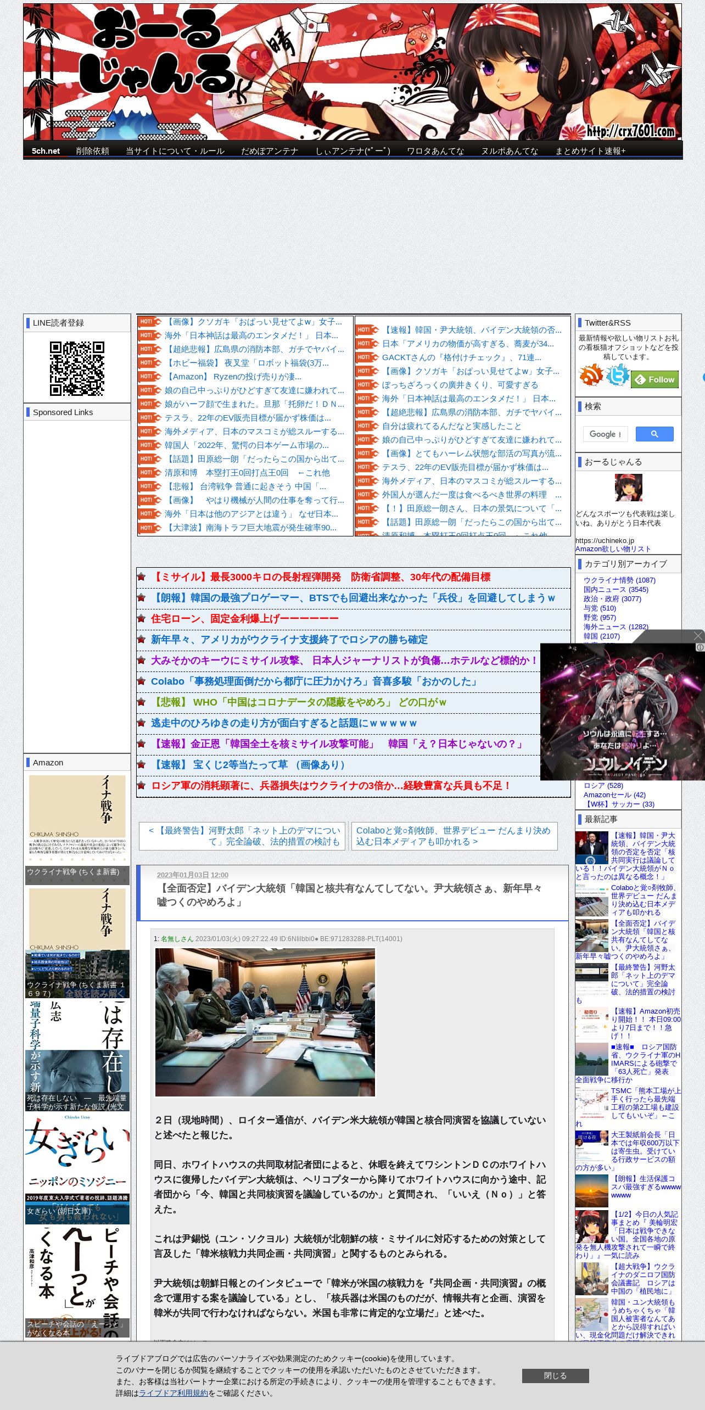This screenshot has width=705, height=1410.
Task: Click the site banner header image
Action: pos(352,72)
